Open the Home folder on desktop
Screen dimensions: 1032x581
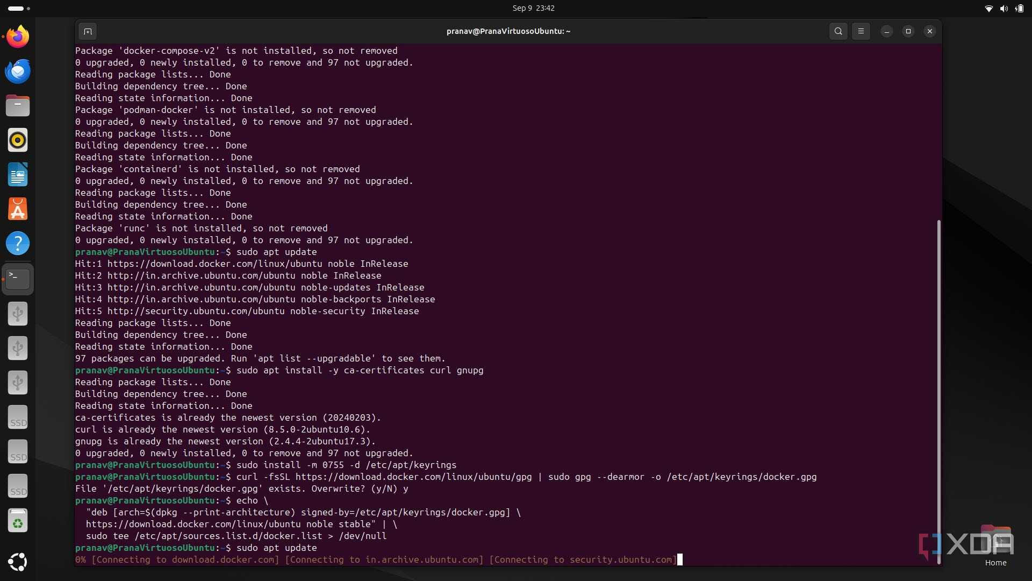pyautogui.click(x=996, y=546)
